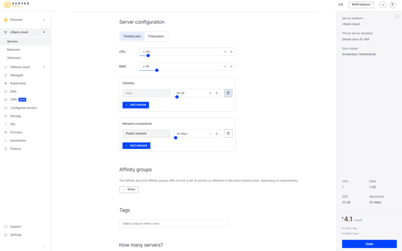This screenshot has width=402, height=251.
Task: Click the Refill balance button
Action: coord(361,5)
